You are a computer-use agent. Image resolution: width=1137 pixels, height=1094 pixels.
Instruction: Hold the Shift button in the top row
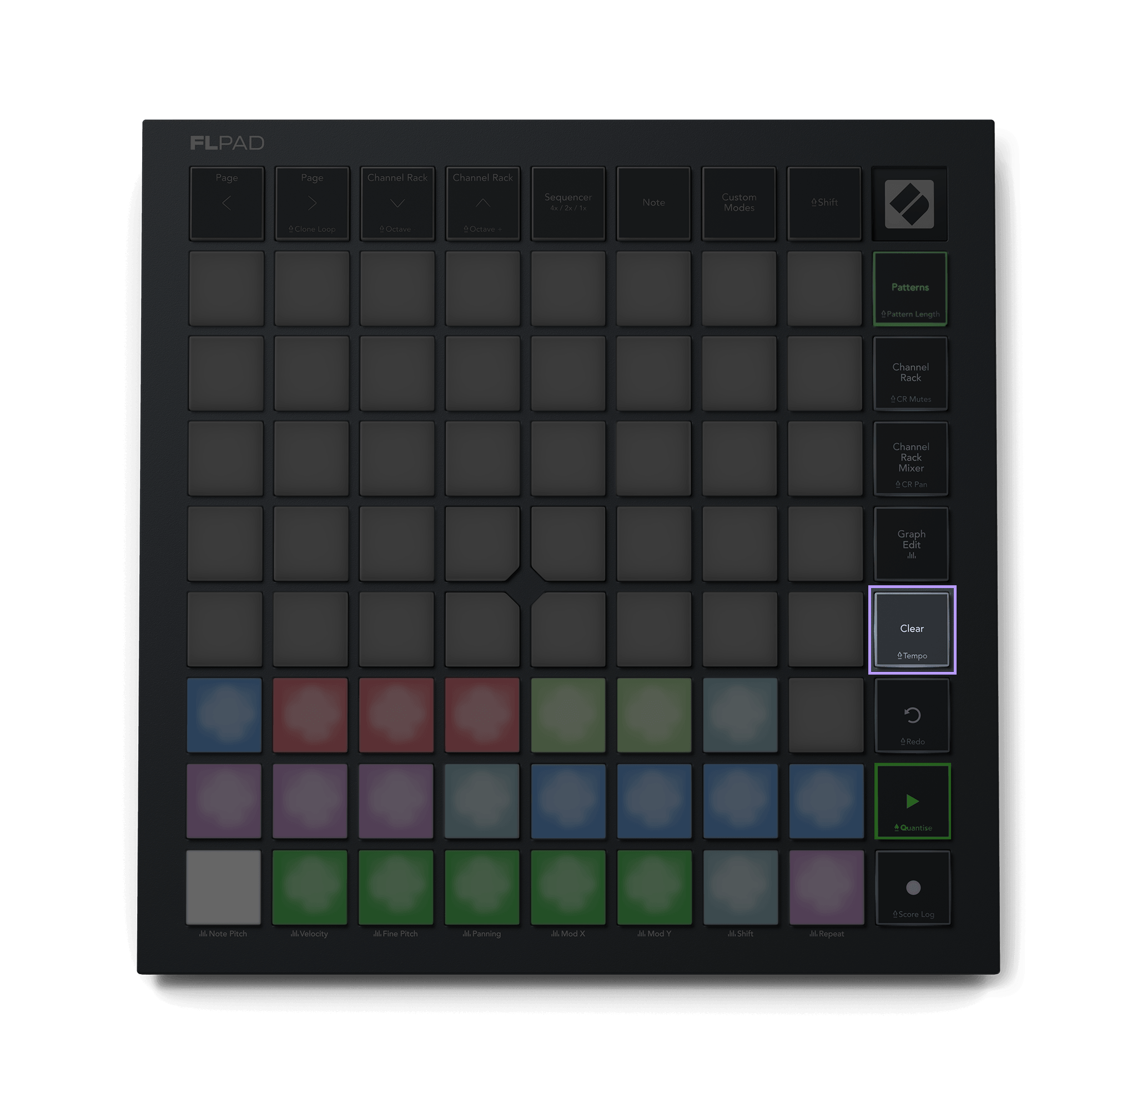824,203
